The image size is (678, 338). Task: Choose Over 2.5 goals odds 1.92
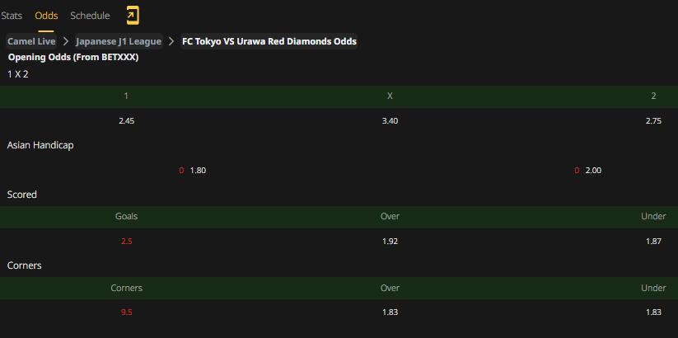pos(390,242)
